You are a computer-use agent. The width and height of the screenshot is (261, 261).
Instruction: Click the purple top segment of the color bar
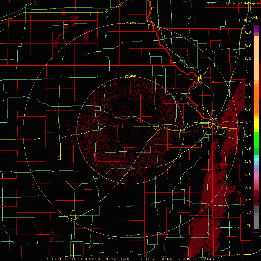coord(256,29)
